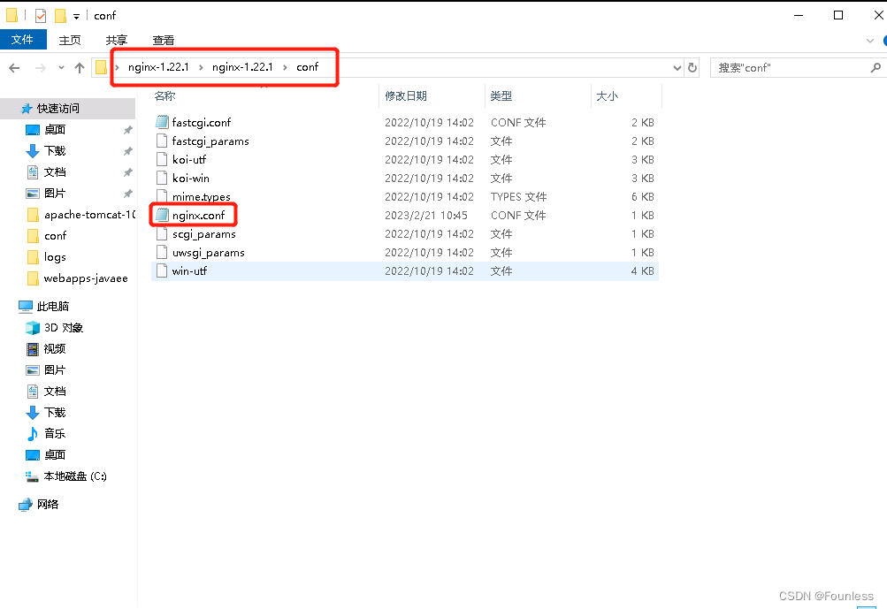887x609 pixels.
Task: Open conf folder in sidebar
Action: [56, 236]
